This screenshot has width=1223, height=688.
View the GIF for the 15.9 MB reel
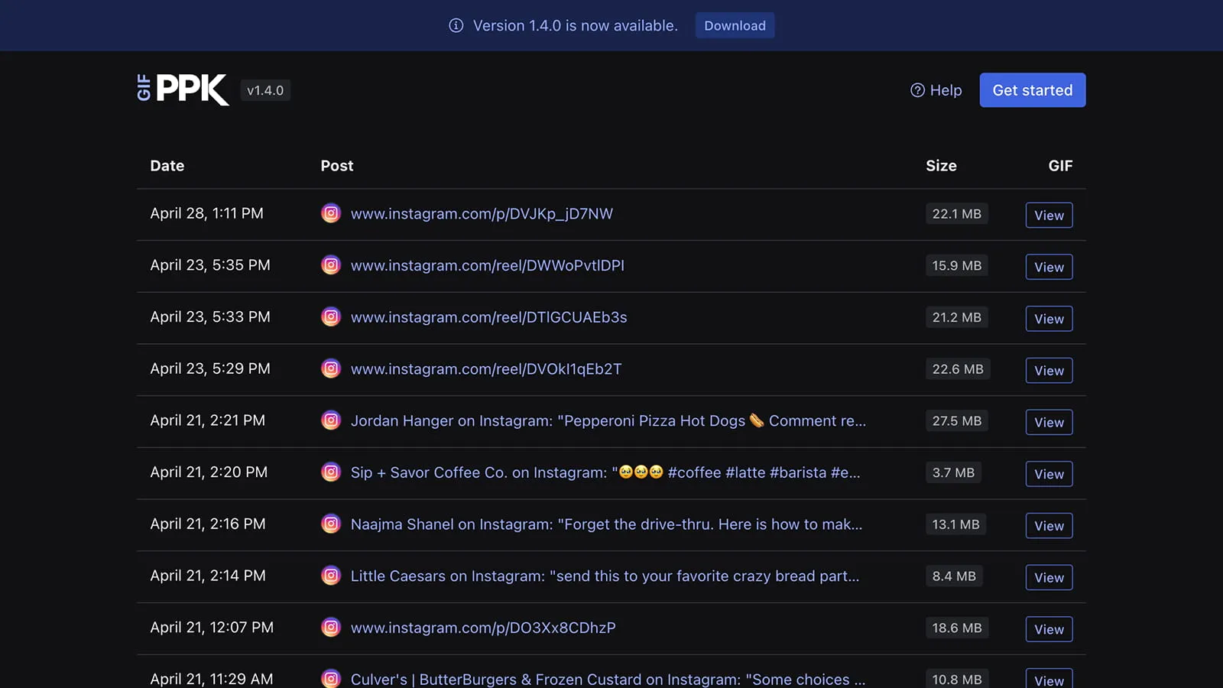1049,267
